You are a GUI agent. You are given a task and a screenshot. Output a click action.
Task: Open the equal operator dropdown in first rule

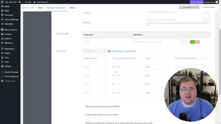pos(156,58)
